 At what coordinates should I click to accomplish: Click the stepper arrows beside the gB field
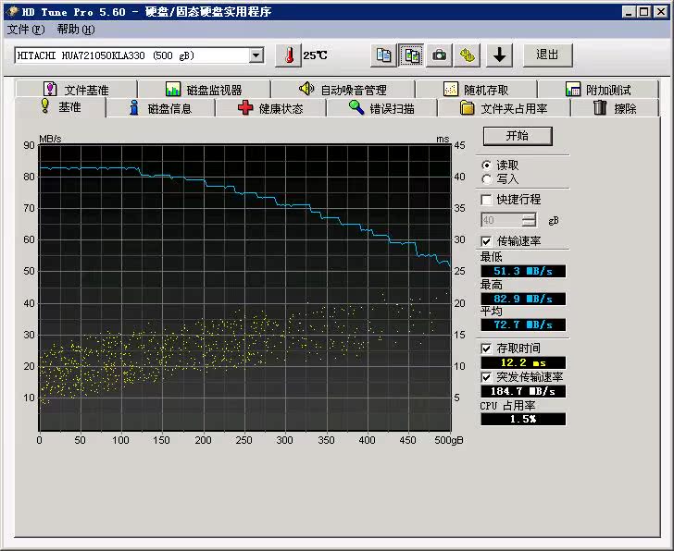529,221
